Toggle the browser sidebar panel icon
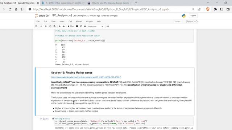This screenshot has width=232, height=130. point(221,9)
